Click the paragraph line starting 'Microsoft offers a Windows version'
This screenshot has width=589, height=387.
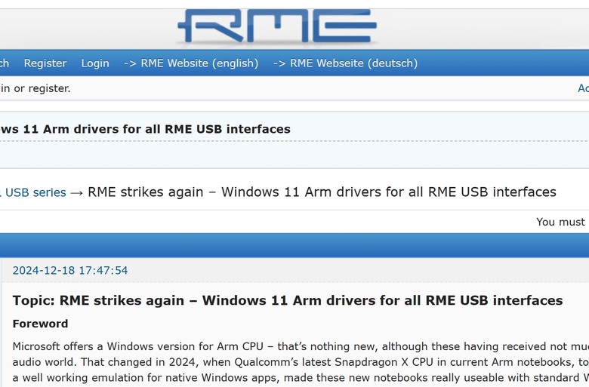coord(301,346)
